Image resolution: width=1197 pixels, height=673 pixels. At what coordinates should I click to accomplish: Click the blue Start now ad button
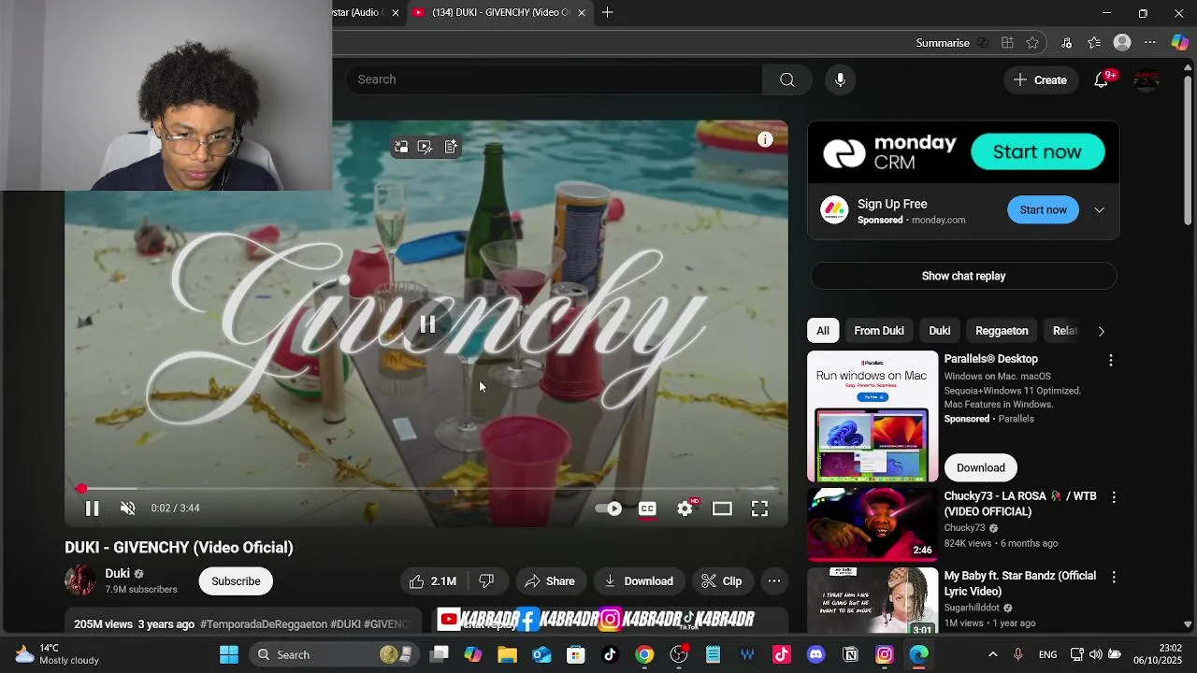click(x=1043, y=209)
